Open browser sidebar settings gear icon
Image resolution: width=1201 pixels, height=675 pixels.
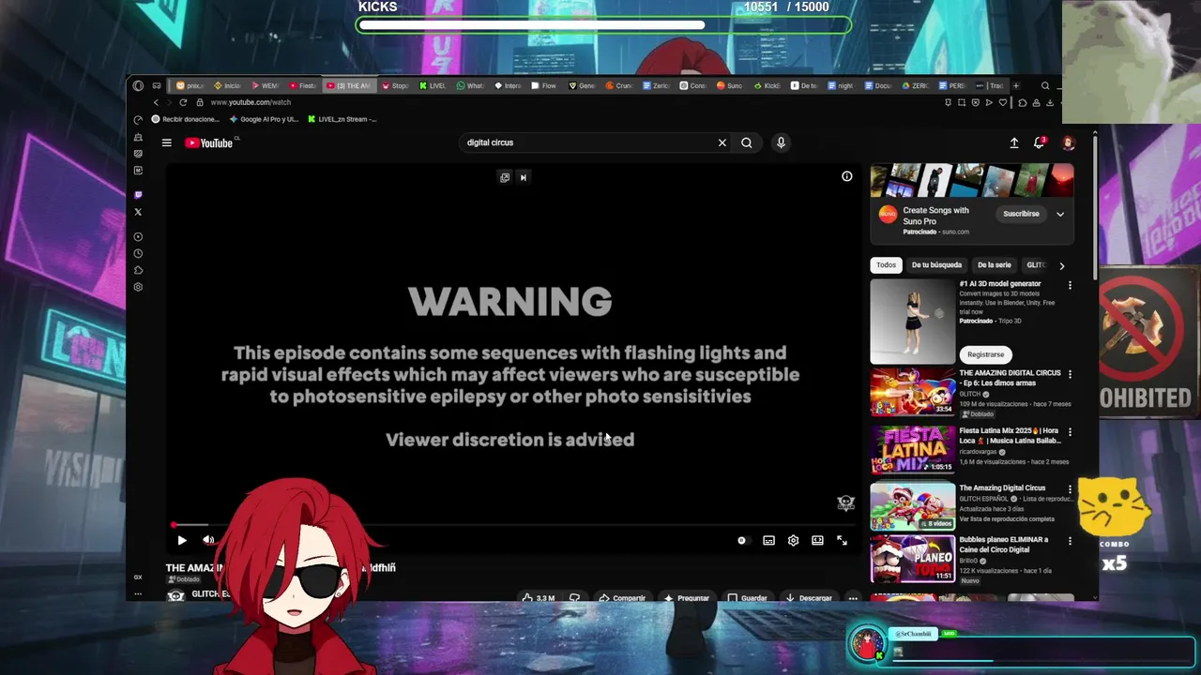pyautogui.click(x=138, y=287)
